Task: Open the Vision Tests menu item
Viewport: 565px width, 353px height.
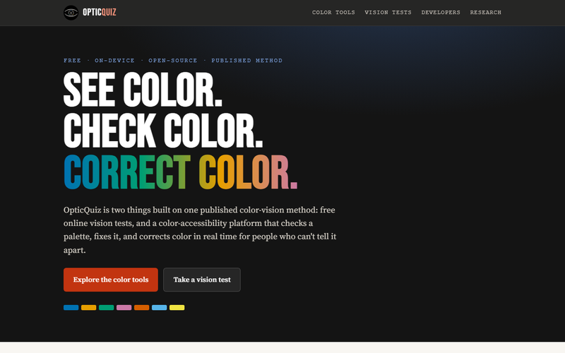Action: tap(388, 13)
